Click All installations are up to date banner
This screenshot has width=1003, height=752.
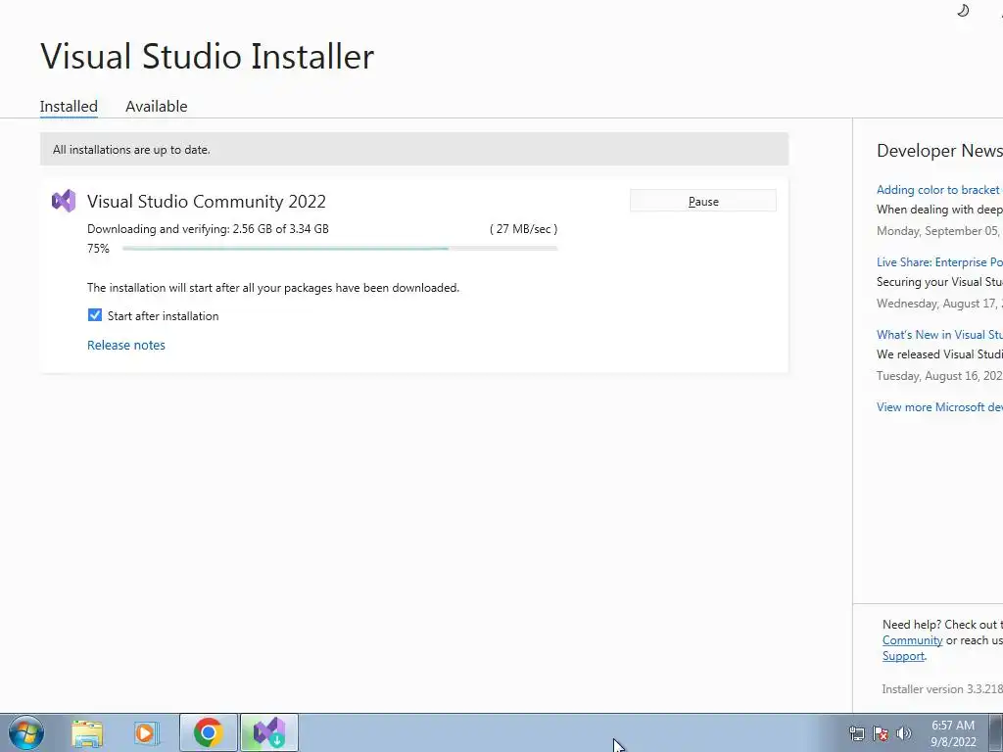414,149
